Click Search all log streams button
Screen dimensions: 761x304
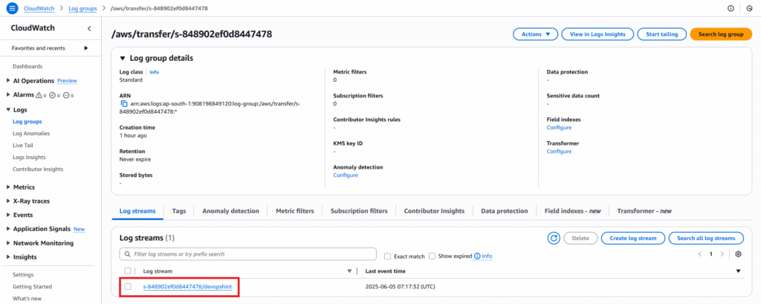[706, 239]
